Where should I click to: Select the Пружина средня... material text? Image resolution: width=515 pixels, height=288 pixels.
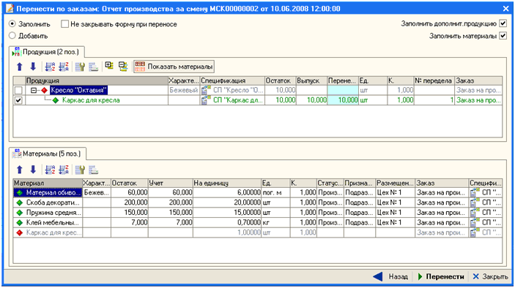(53, 213)
